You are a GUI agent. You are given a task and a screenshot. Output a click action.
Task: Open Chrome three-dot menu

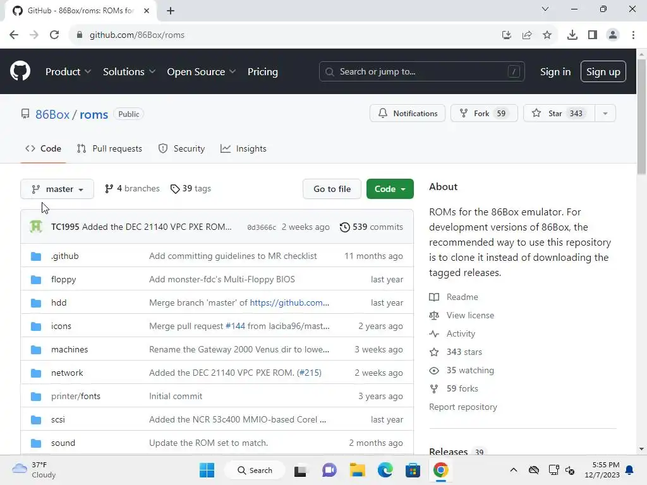[633, 35]
